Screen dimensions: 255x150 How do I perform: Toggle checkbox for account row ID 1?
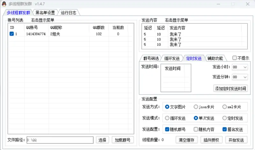coord(12,34)
